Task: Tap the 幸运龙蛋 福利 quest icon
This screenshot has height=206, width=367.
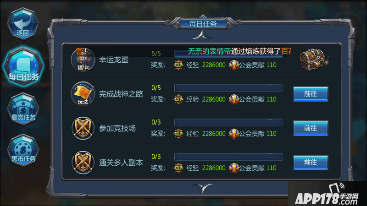Action: pyautogui.click(x=83, y=60)
